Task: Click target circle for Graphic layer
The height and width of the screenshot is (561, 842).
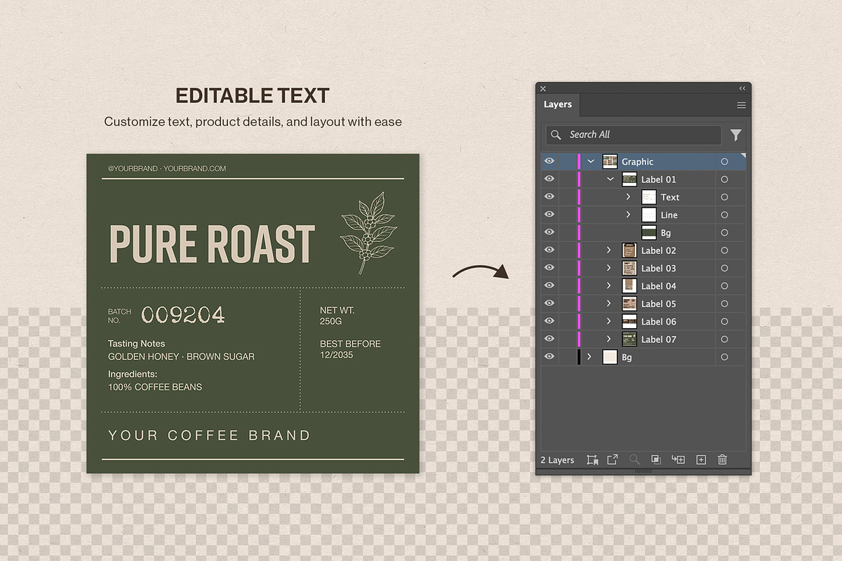Action: [x=724, y=161]
